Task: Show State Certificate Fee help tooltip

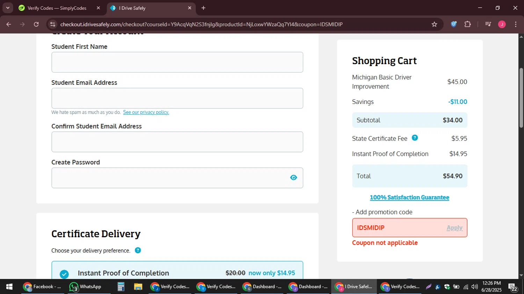Action: tap(415, 138)
